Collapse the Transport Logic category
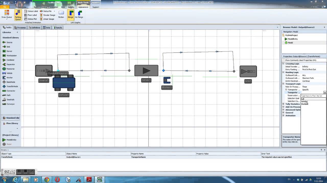Image resolution: width=327 pixels, height=183 pixels. click(283, 84)
